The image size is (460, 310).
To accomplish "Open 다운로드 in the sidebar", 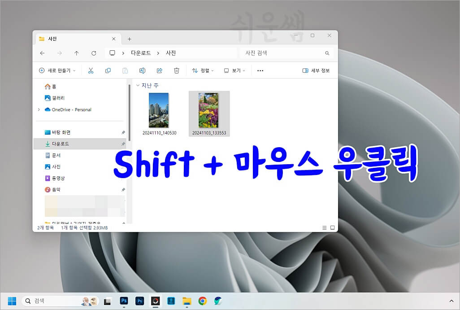I will coord(80,144).
